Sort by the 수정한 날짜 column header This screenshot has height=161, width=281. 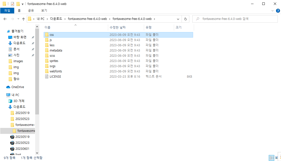click(x=118, y=27)
